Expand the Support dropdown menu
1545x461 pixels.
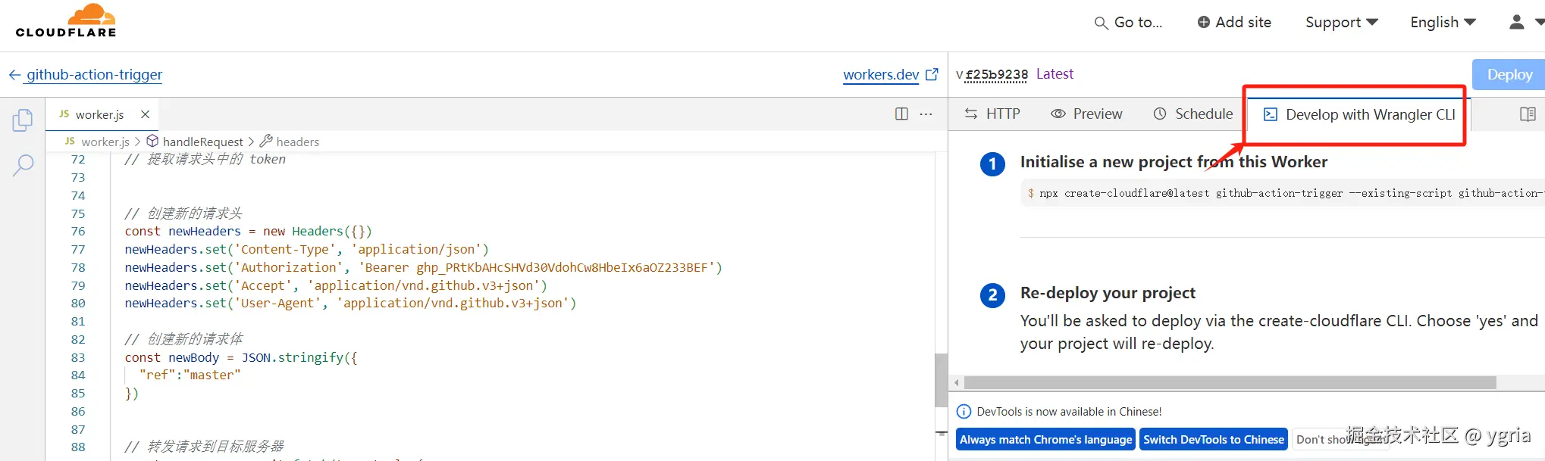(x=1341, y=23)
